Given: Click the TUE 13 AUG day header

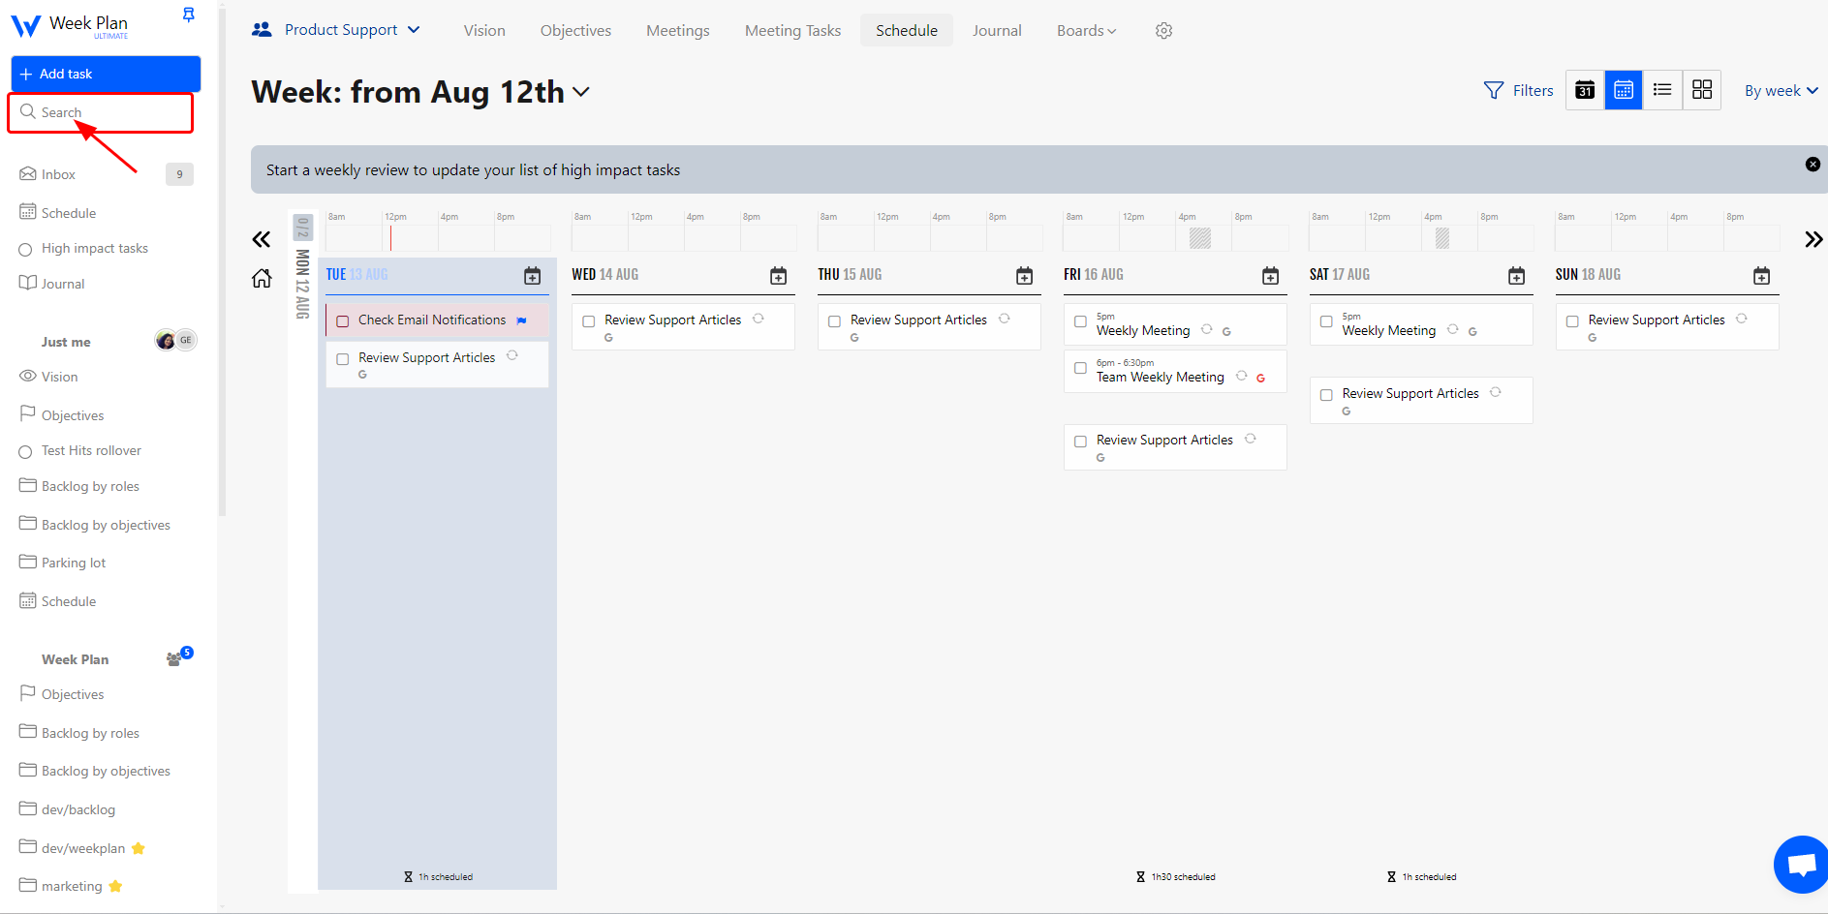Looking at the screenshot, I should 356,275.
